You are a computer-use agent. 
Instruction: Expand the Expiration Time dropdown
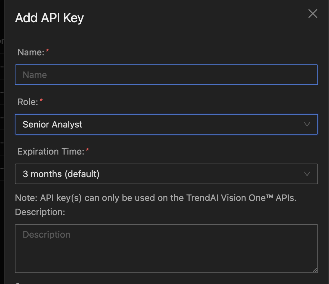tap(166, 174)
